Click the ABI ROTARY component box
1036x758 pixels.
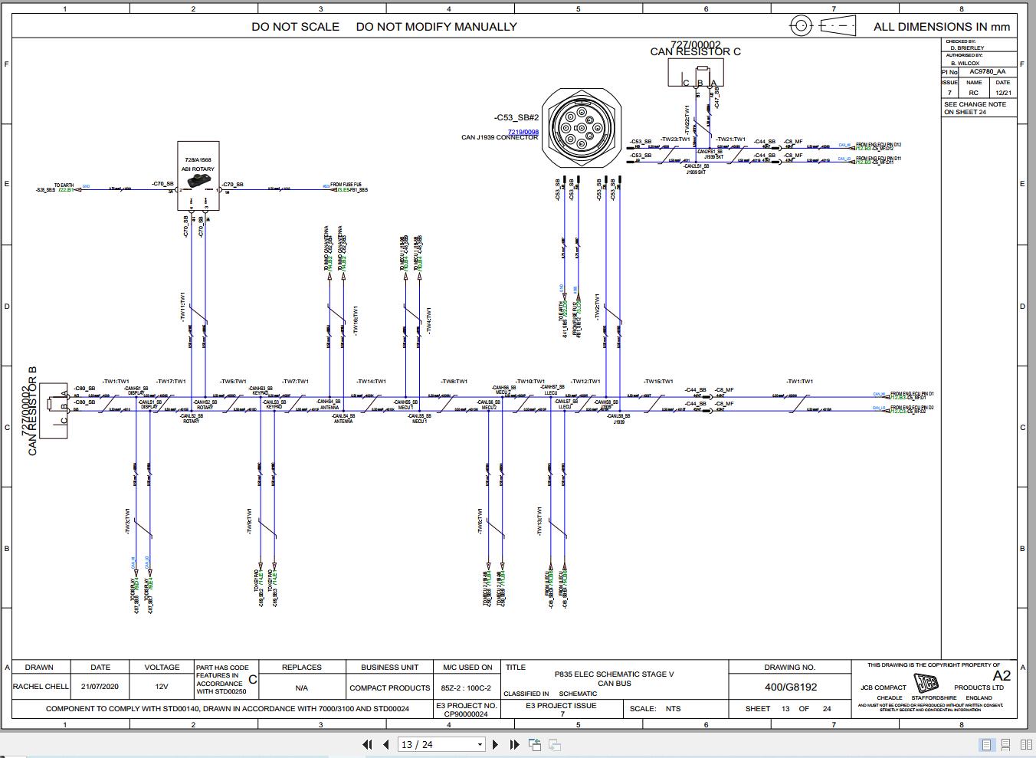point(198,176)
